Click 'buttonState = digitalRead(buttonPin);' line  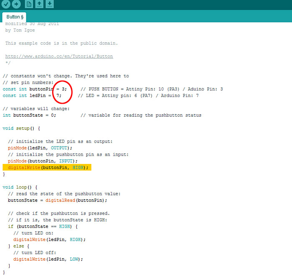tap(58, 200)
